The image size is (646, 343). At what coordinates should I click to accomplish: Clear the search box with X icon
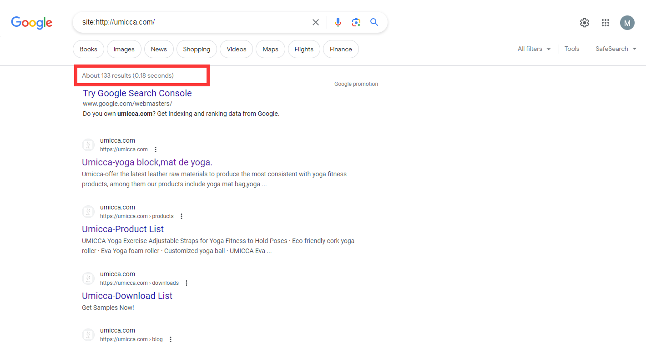(x=315, y=22)
